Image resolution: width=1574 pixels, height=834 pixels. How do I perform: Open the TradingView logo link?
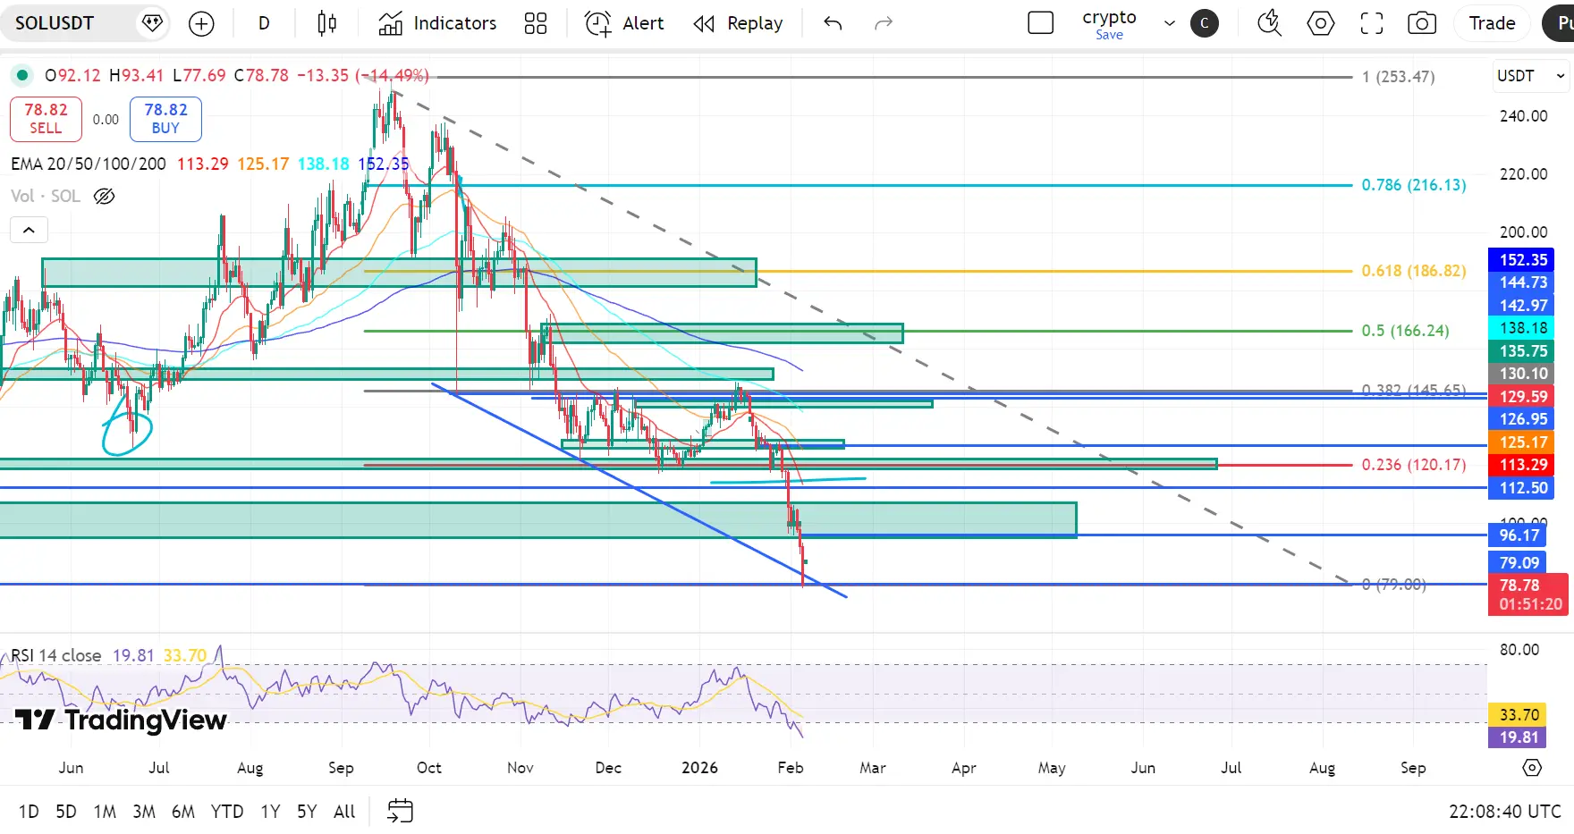click(x=121, y=720)
